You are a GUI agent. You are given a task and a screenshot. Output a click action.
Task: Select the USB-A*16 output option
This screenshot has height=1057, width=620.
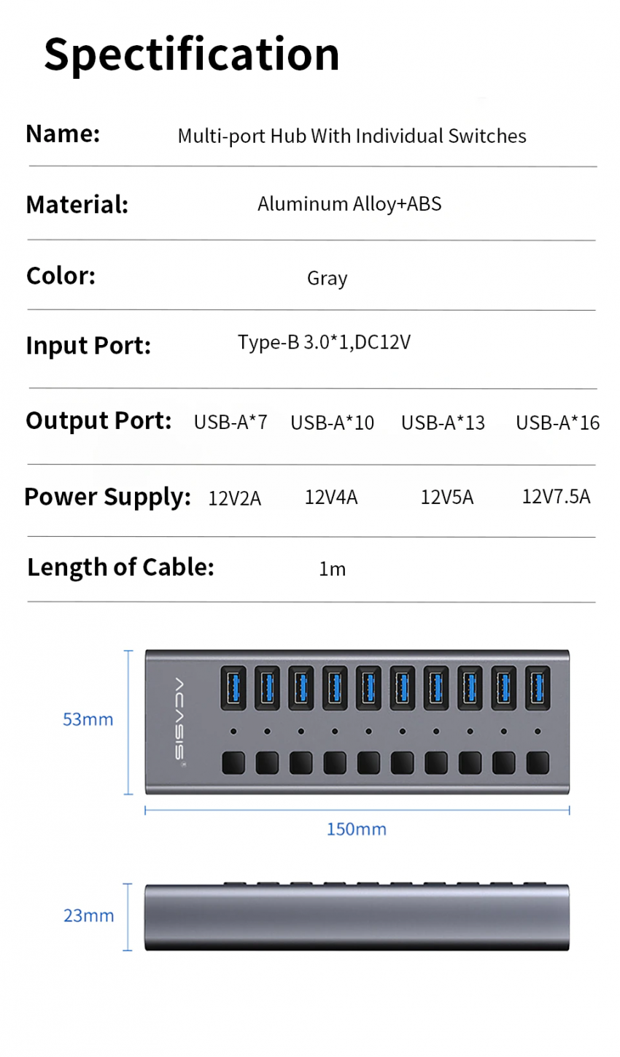[557, 422]
